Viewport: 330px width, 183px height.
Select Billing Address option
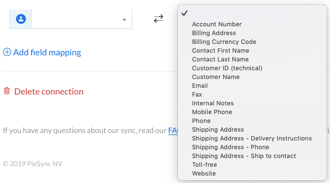pyautogui.click(x=214, y=33)
